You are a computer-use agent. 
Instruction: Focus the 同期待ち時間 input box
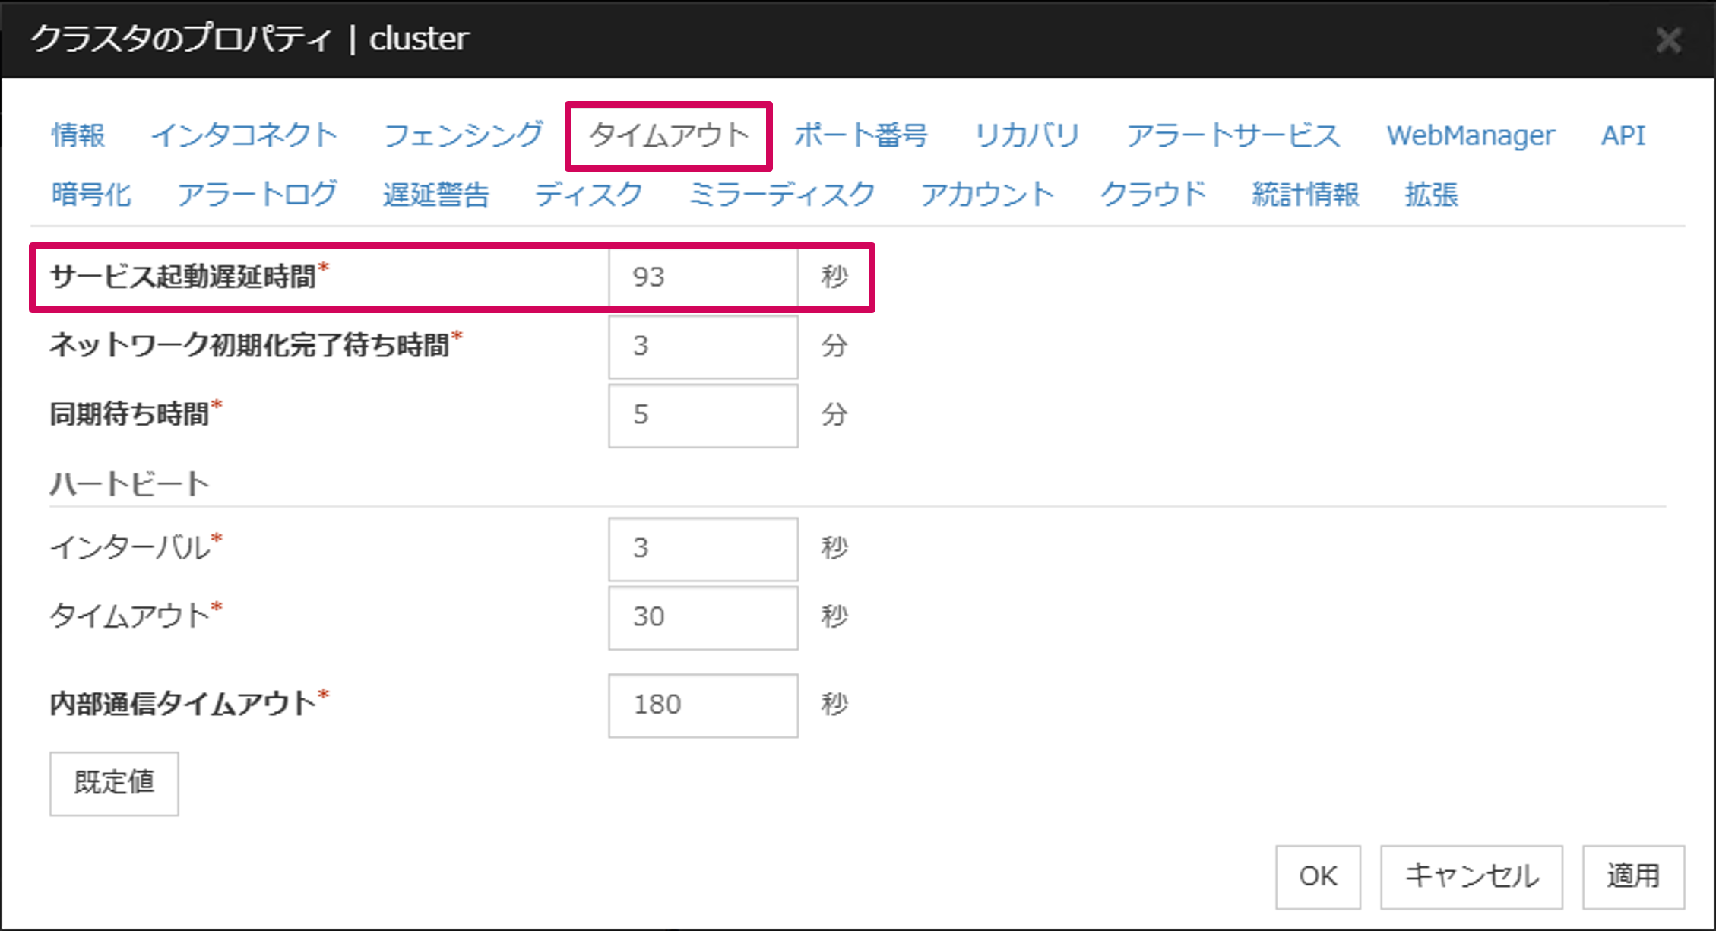pyautogui.click(x=703, y=415)
